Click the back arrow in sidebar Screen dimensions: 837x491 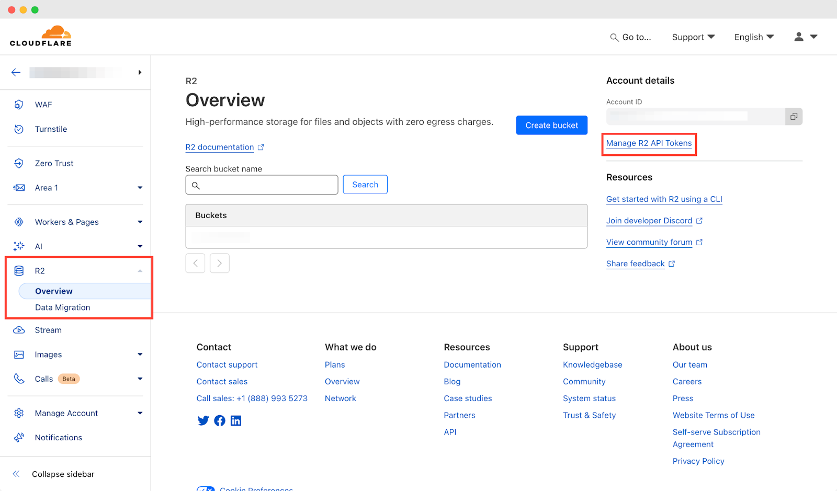16,72
